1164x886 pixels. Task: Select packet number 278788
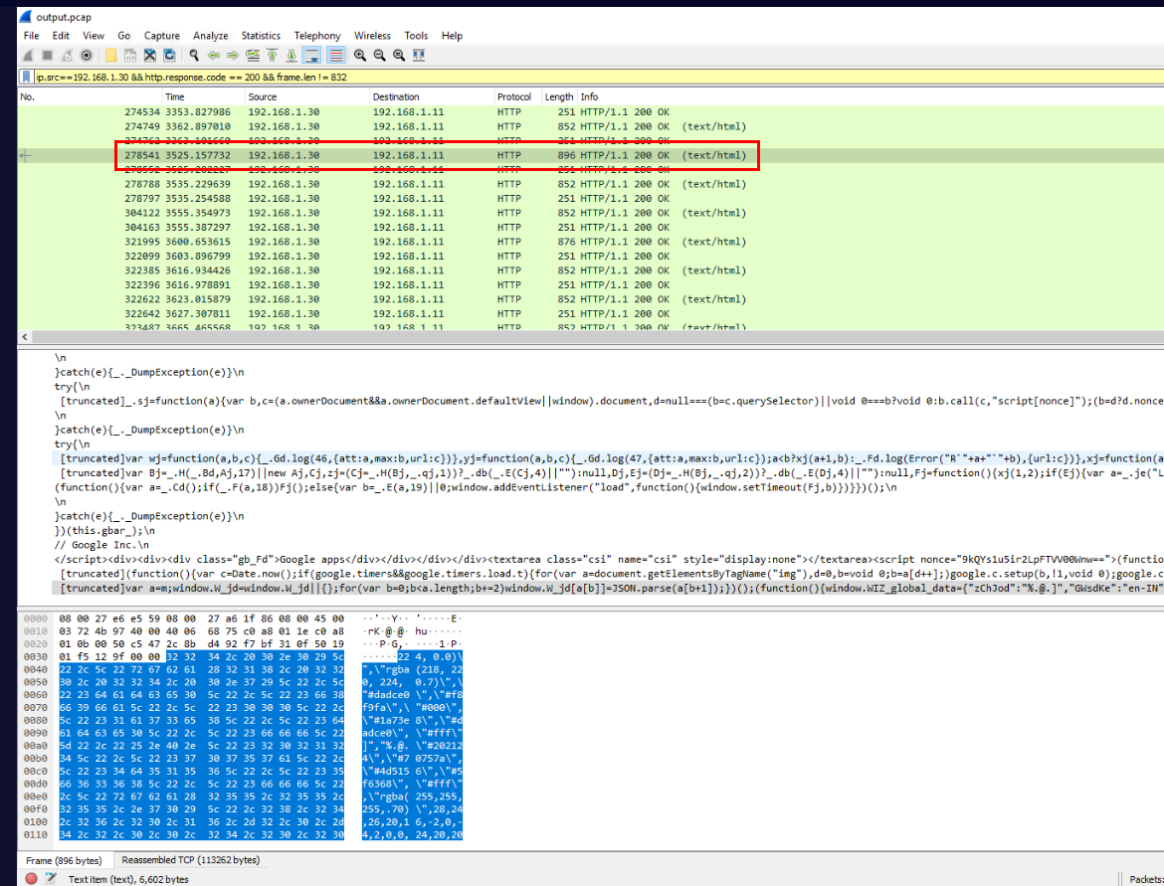coord(591,184)
